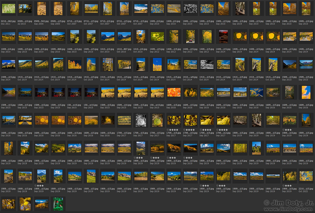Image resolution: width=315 pixels, height=213 pixels.
Task: Click the filename 1709...j12.jpg
Action: 224,133
